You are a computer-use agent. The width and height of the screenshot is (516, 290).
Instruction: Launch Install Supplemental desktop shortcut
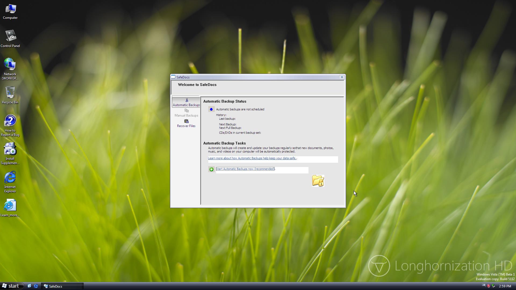[x=10, y=153]
